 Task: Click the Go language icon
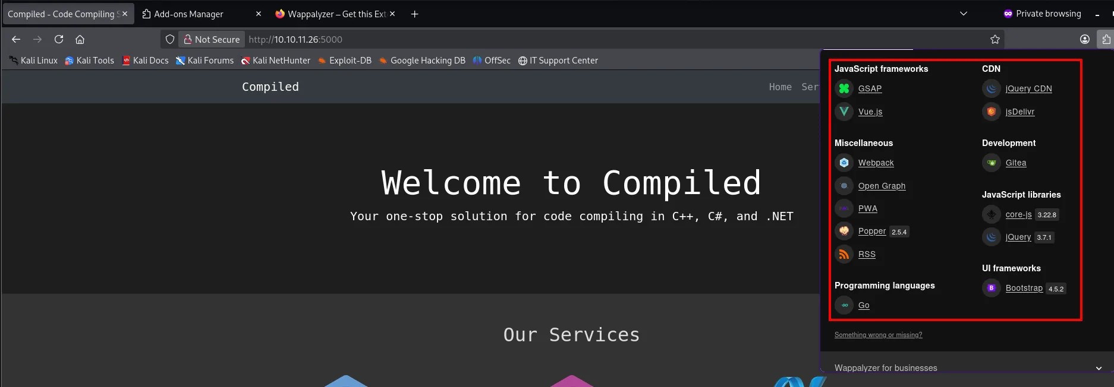click(844, 305)
